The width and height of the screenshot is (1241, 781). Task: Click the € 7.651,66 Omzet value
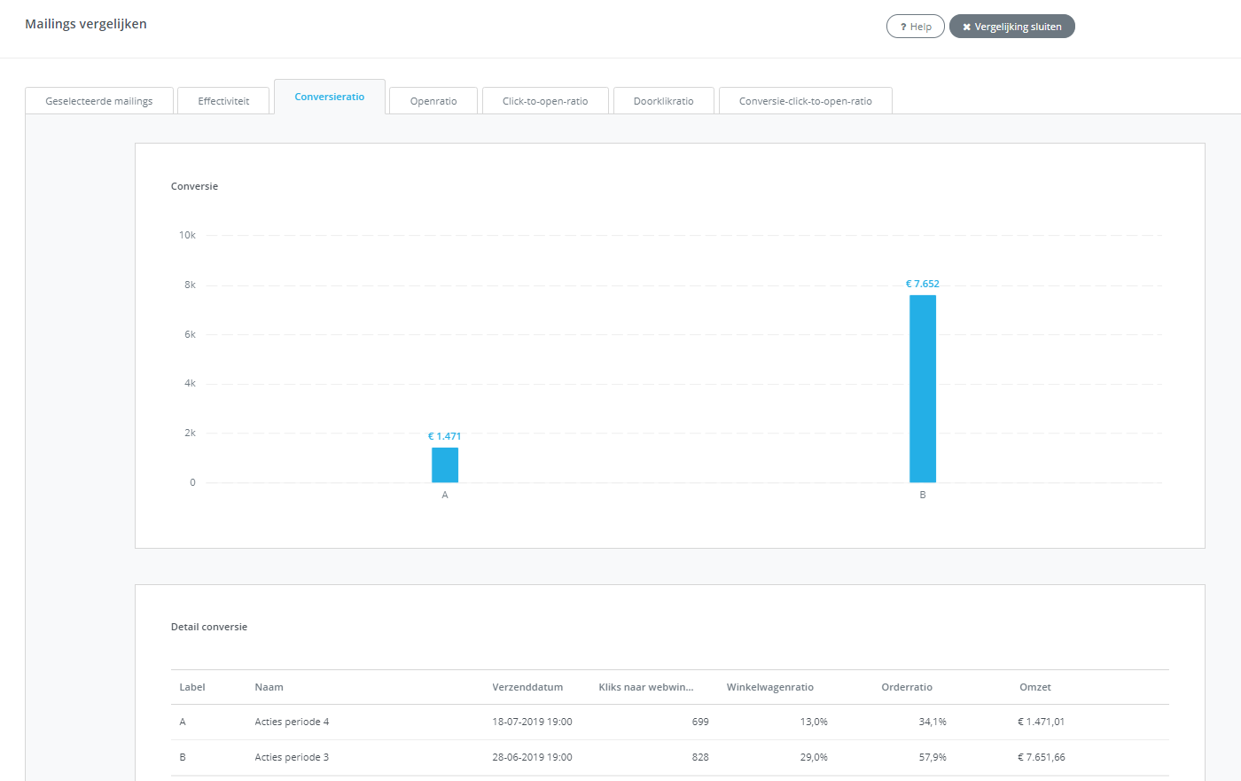1042,757
